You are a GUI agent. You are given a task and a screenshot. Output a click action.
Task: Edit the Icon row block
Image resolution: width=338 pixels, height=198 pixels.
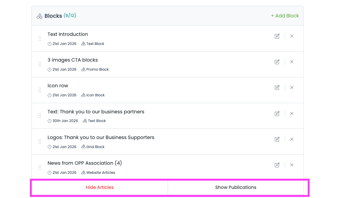(x=277, y=88)
